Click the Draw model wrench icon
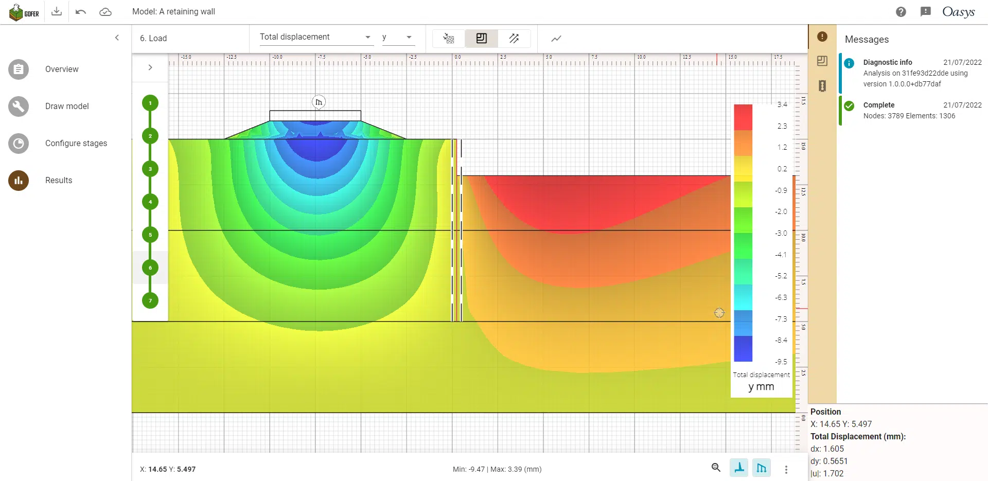 pos(19,106)
